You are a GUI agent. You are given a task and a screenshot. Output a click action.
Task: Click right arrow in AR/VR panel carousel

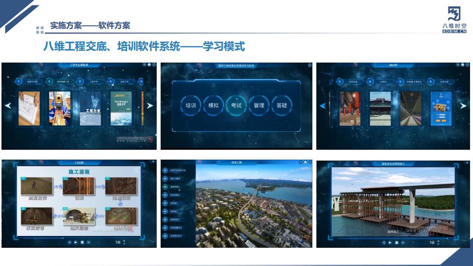[463, 105]
